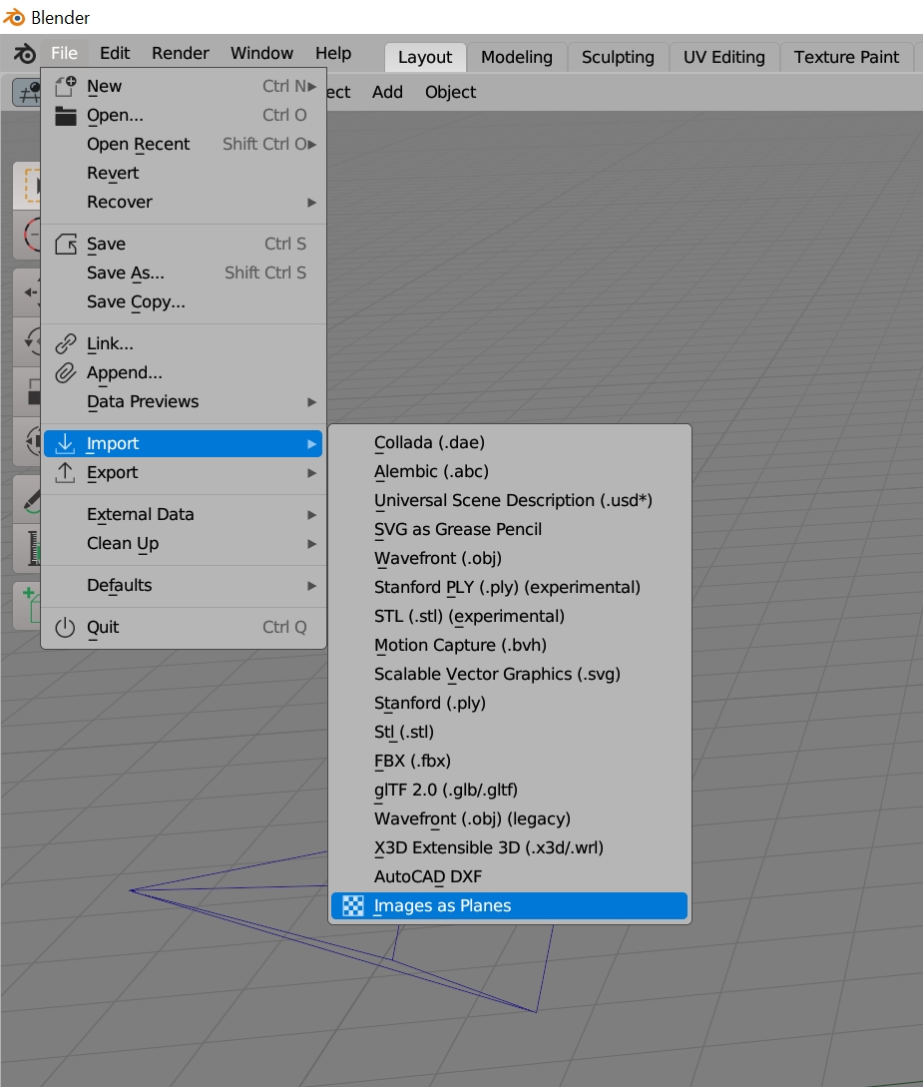Screen dimensions: 923x1087
Task: Select Wavefront (.obj) (legacy) importer
Action: (509, 818)
